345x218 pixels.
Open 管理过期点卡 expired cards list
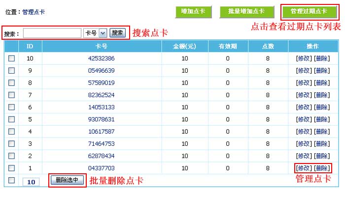coord(309,11)
